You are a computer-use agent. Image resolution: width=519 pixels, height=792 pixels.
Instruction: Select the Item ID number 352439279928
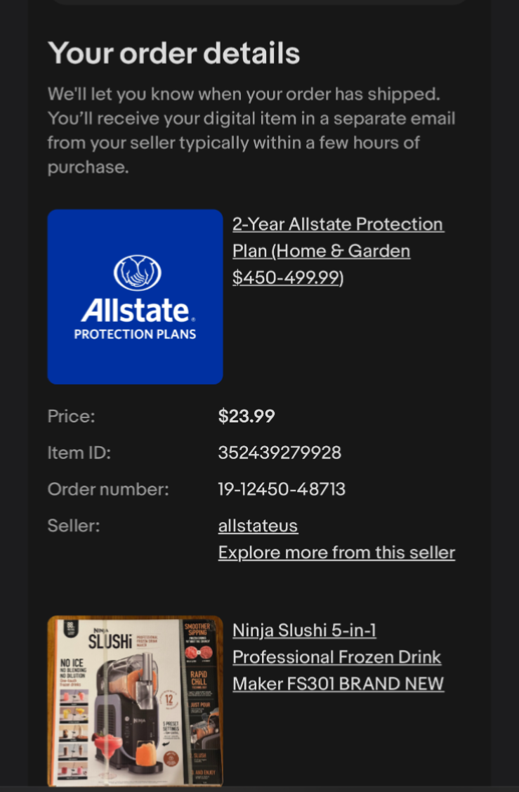279,453
